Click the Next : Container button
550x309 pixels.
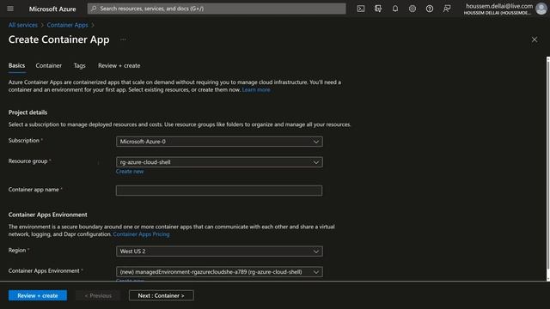tap(161, 295)
